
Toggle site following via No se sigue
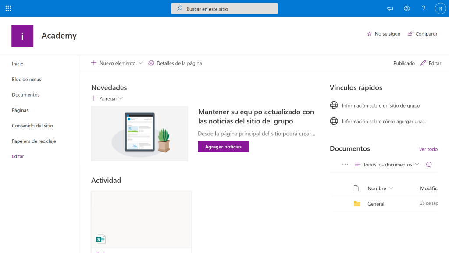(383, 33)
